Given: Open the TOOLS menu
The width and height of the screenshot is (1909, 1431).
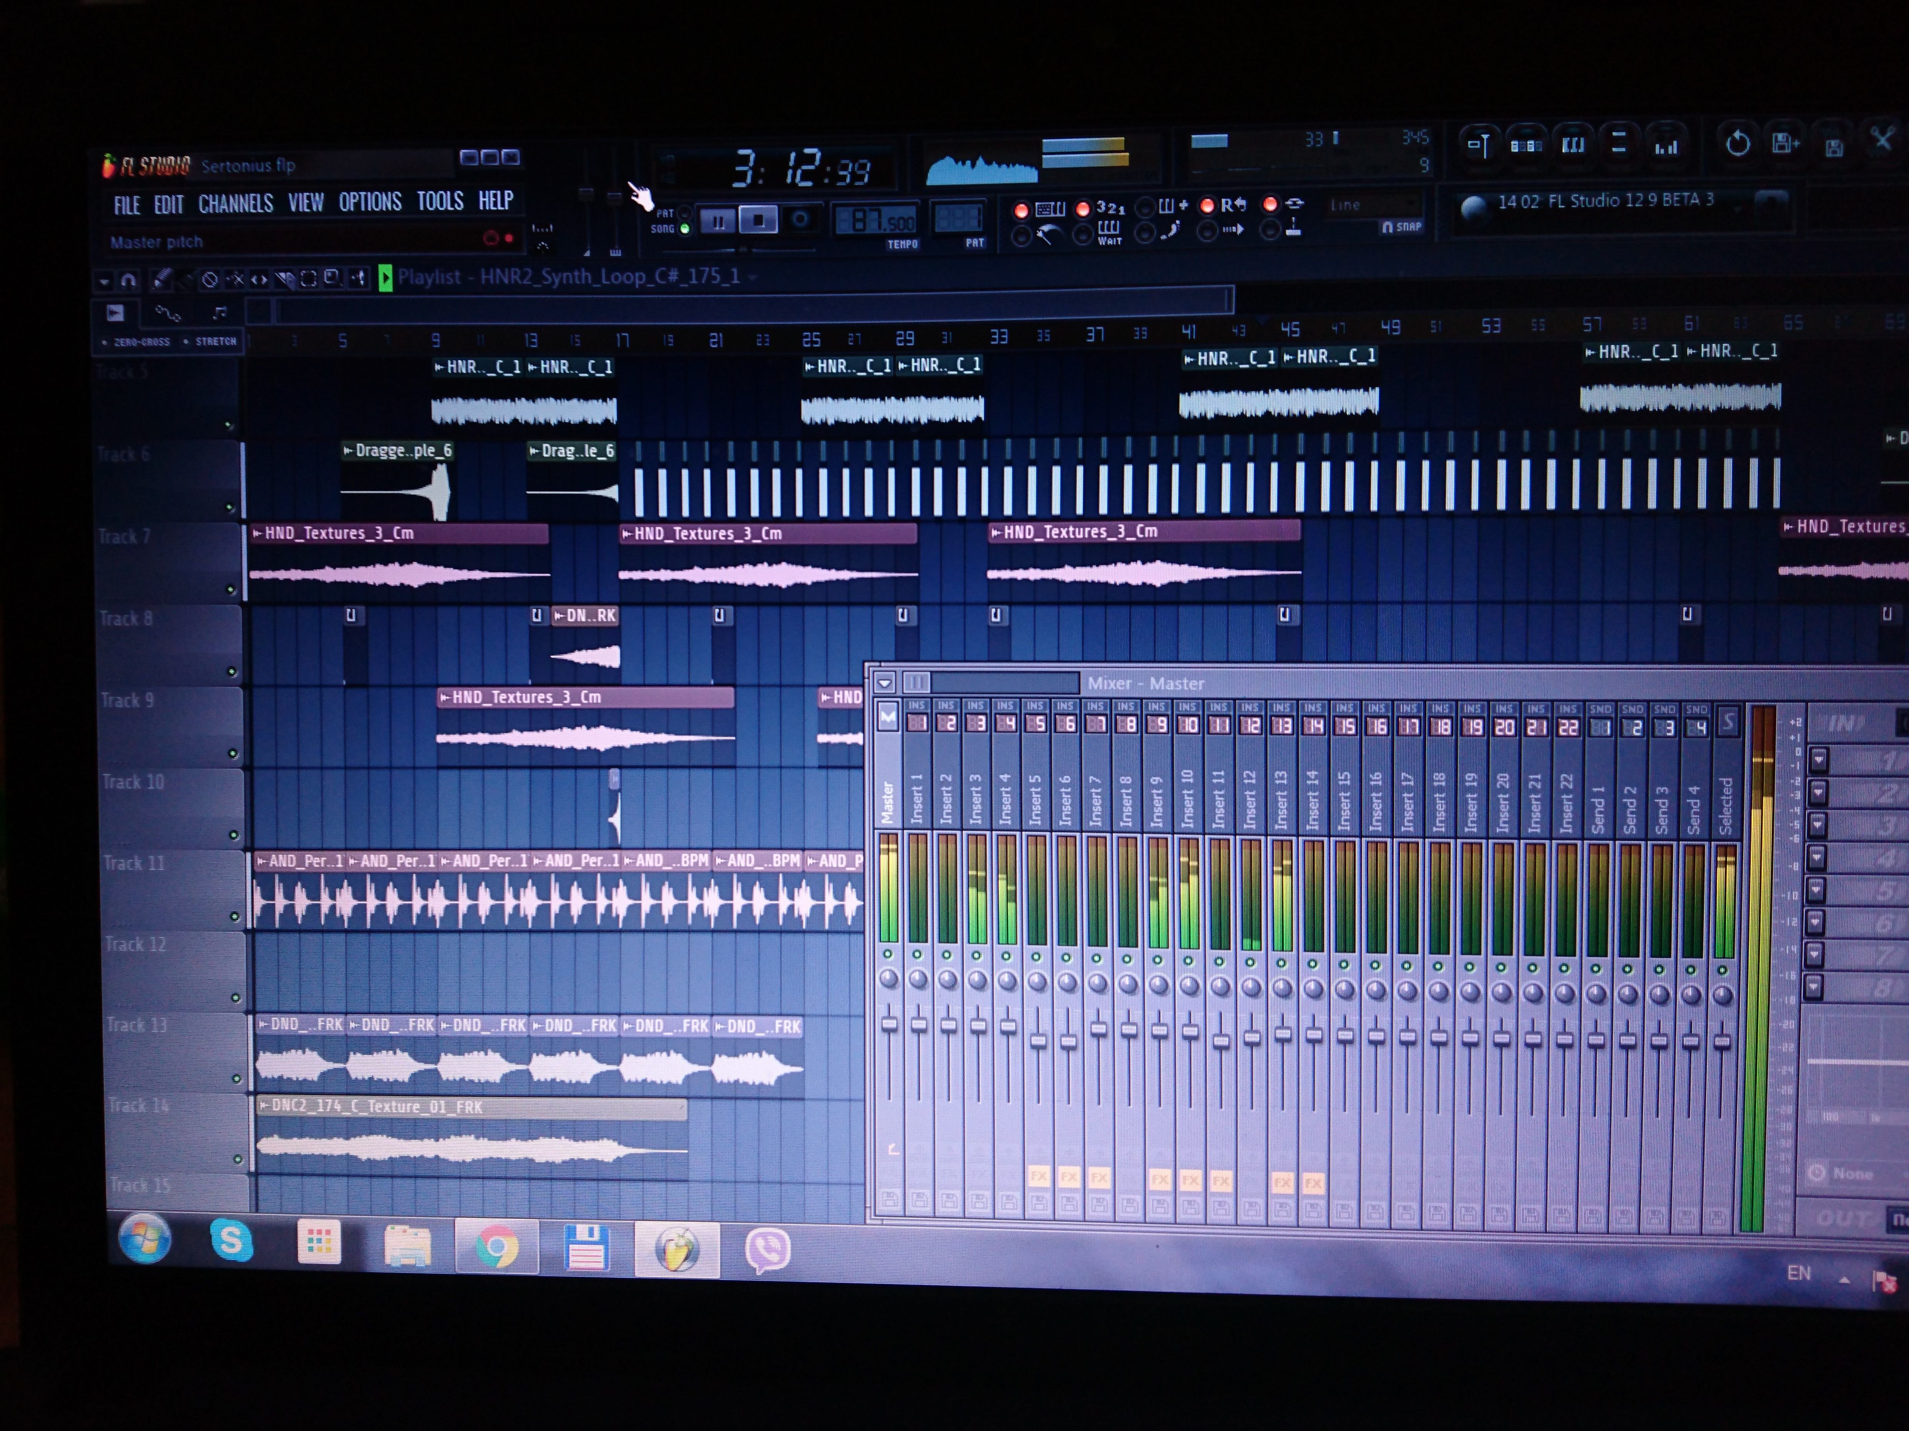Looking at the screenshot, I should 440,202.
